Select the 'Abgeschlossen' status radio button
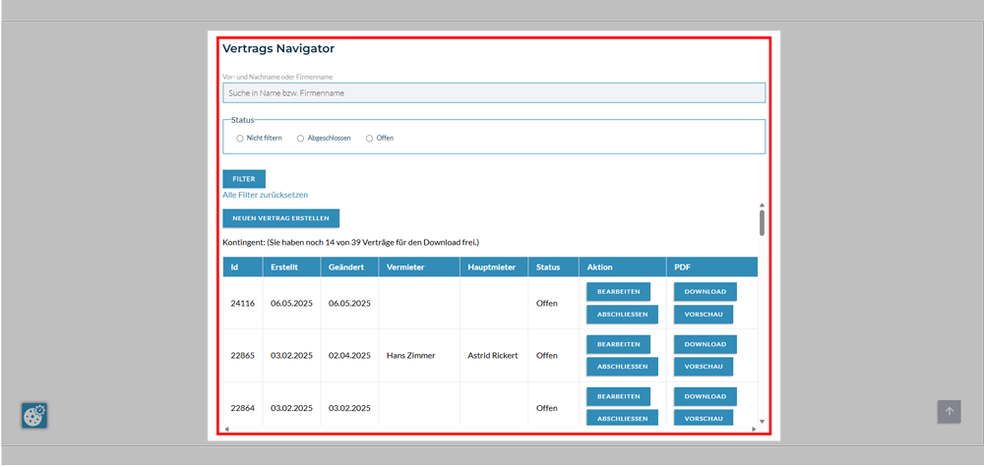Viewport: 984px width, 467px height. [301, 139]
